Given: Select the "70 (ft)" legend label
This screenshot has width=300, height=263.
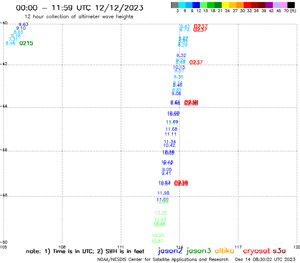Looking at the screenshot, I should pos(290,11).
